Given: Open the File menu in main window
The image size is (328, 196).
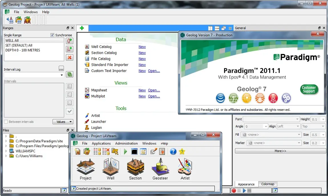Looking at the screenshot, I should click(x=17, y=12).
